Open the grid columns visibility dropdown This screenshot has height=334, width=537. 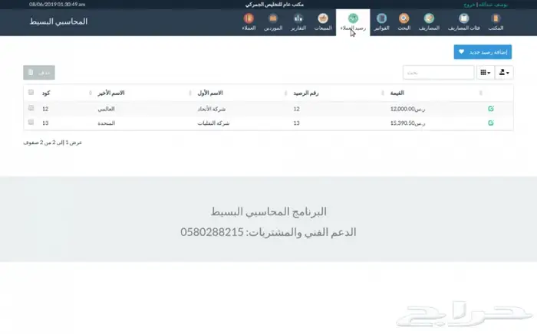486,73
